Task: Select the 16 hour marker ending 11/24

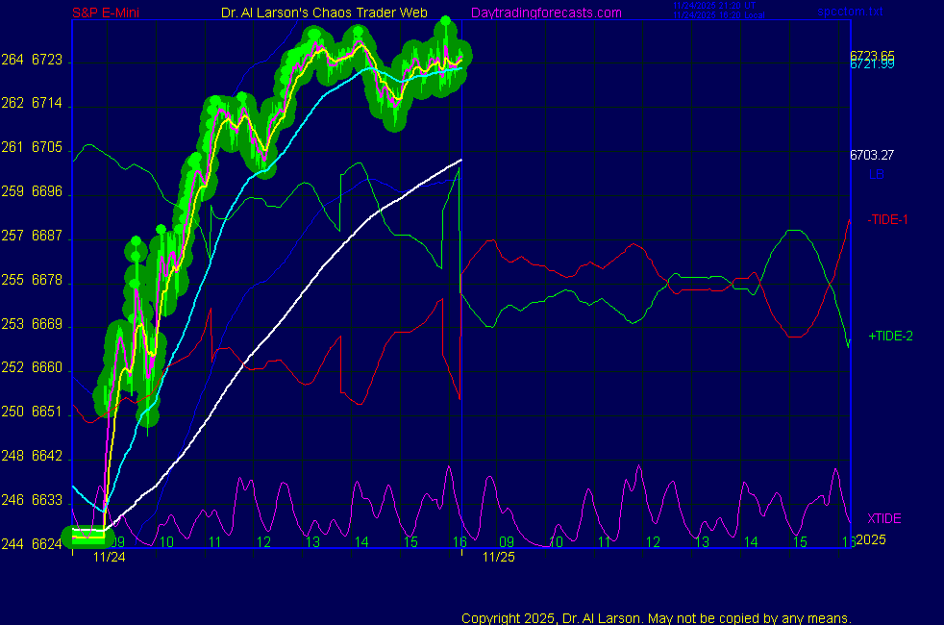Action: coord(460,542)
